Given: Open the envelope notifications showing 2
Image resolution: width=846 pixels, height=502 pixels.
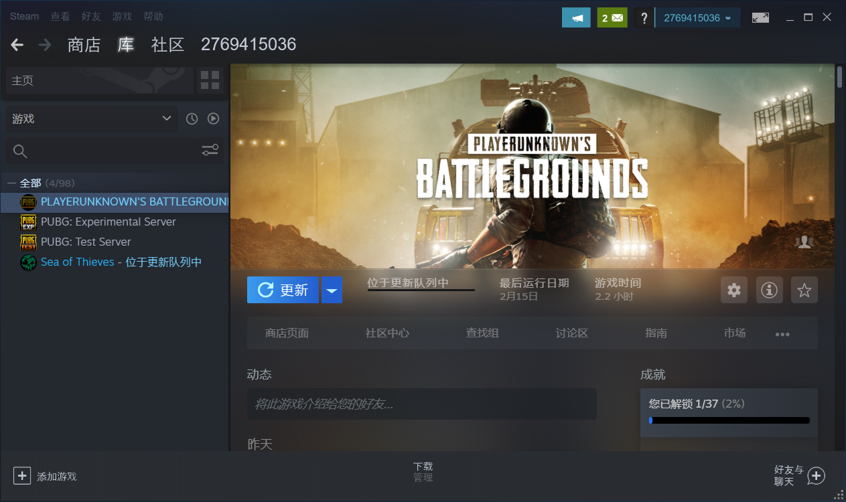Looking at the screenshot, I should point(612,17).
